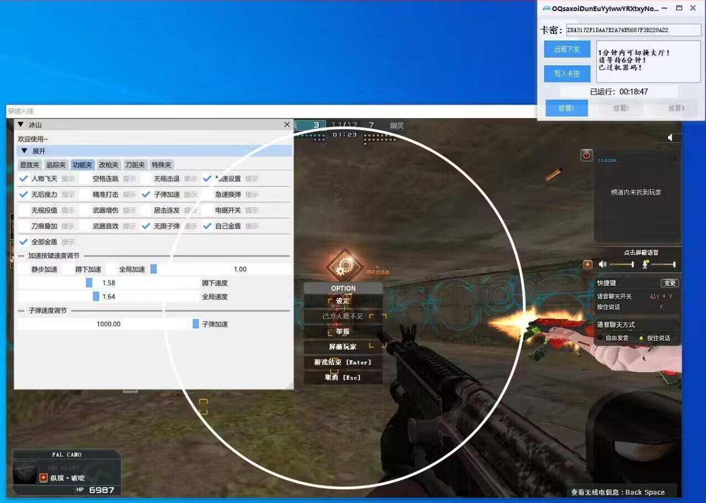Uncheck the 人物飞天 checkbox
The image size is (706, 503).
[23, 179]
